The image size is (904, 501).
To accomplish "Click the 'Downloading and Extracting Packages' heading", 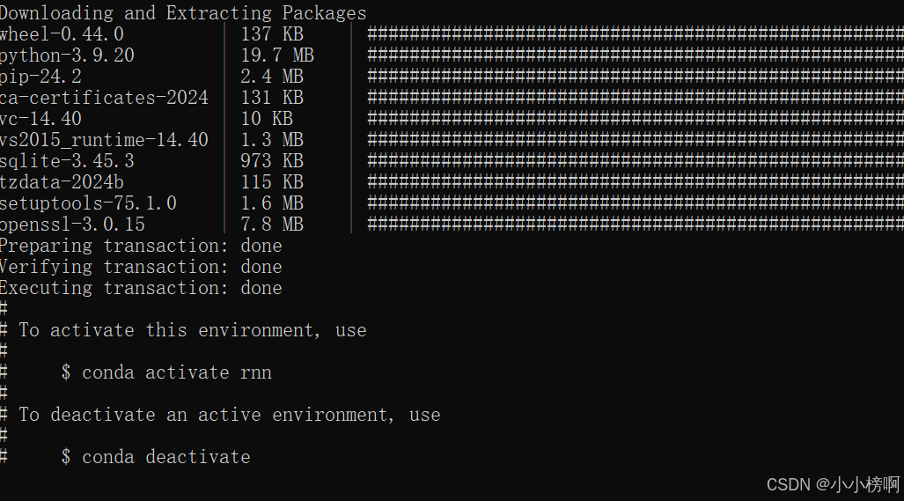I will click(x=183, y=12).
